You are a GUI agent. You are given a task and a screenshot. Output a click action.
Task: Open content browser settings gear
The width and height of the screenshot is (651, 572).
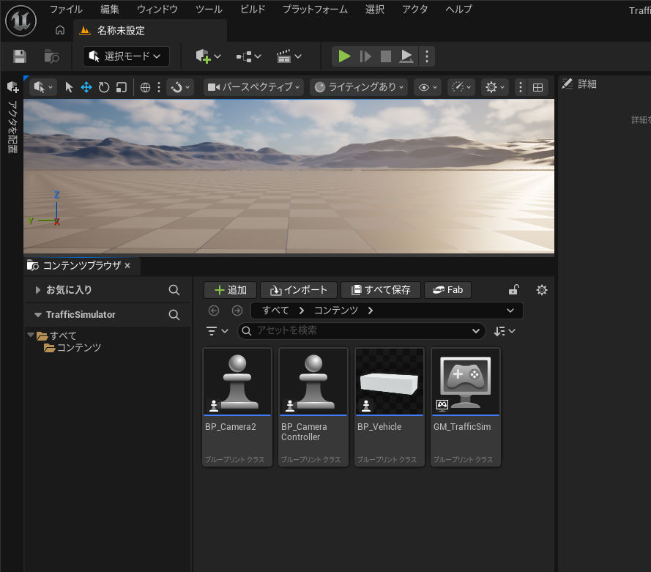(x=541, y=290)
